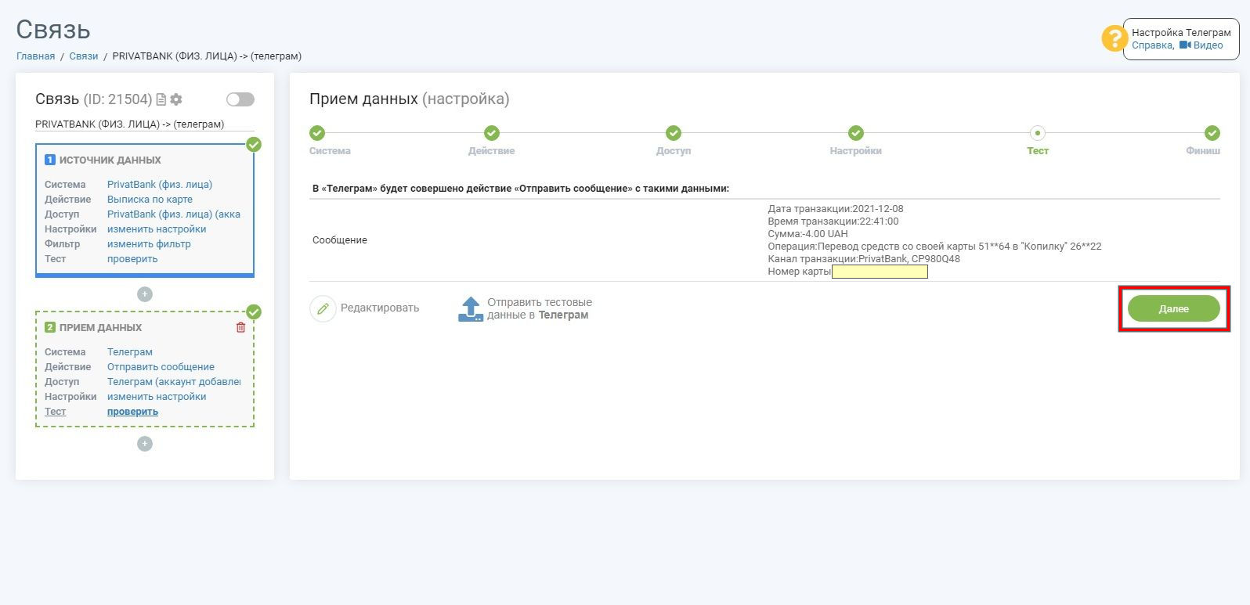Delete the ПРИЕМ ДАННЫХ block with trash icon
The height and width of the screenshot is (605, 1250).
(x=240, y=327)
